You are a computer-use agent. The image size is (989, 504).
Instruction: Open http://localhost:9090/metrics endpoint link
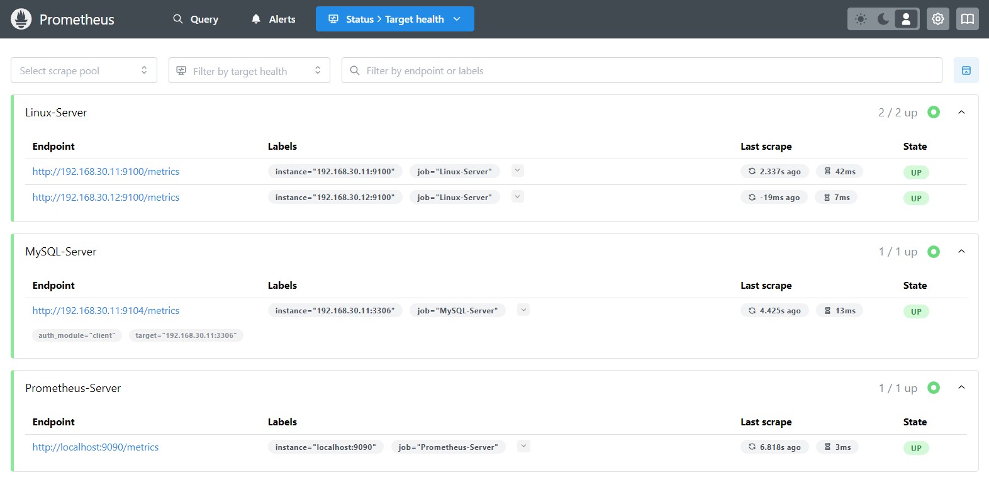(96, 447)
